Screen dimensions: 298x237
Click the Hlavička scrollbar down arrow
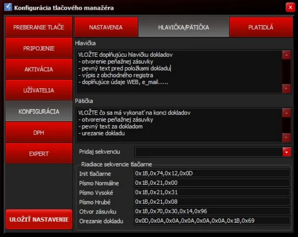286,88
